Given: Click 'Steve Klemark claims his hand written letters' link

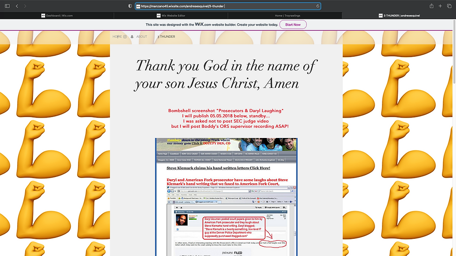Looking at the screenshot, I should (x=218, y=168).
